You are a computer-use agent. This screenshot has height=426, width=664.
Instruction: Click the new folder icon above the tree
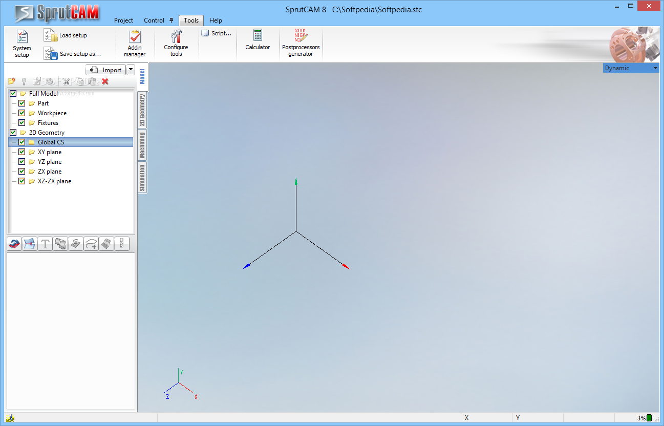11,81
